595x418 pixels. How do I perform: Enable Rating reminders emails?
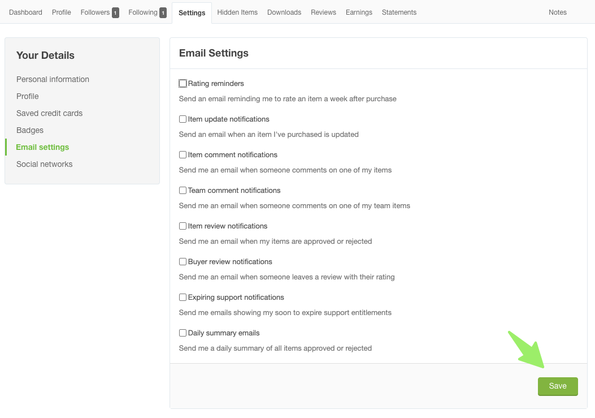183,83
